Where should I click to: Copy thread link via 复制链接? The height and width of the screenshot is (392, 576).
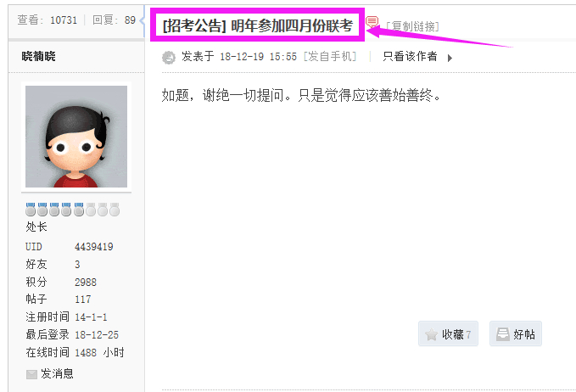(412, 26)
